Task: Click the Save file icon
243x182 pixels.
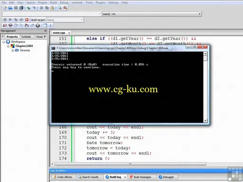Action: 16,8
